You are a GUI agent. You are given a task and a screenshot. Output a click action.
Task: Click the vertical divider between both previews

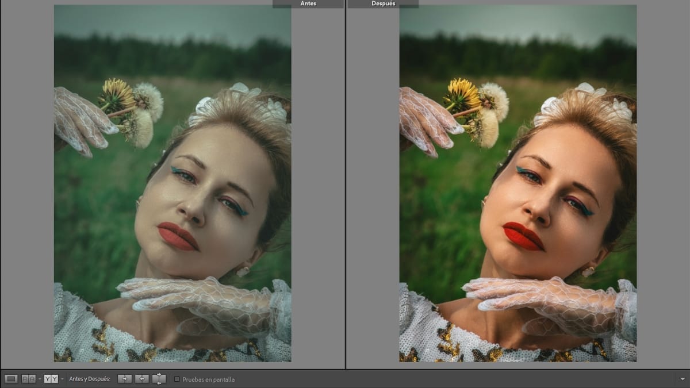coord(345,184)
